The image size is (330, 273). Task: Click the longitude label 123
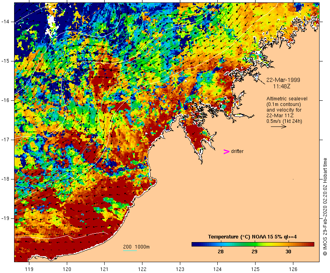point(180,269)
